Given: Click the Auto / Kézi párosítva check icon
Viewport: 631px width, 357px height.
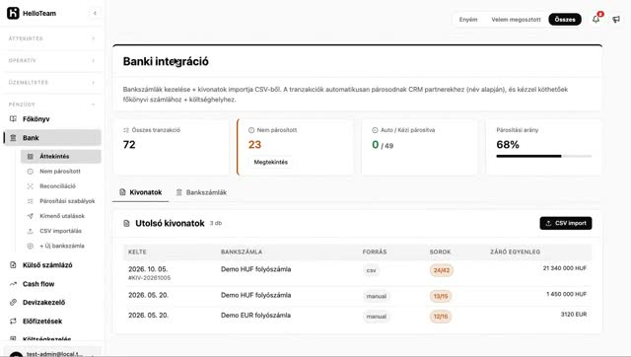Looking at the screenshot, I should click(375, 130).
